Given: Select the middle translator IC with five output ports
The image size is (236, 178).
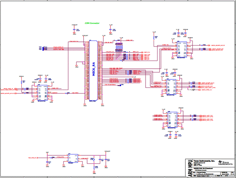Looking at the screenshot, I should pyautogui.click(x=171, y=87).
